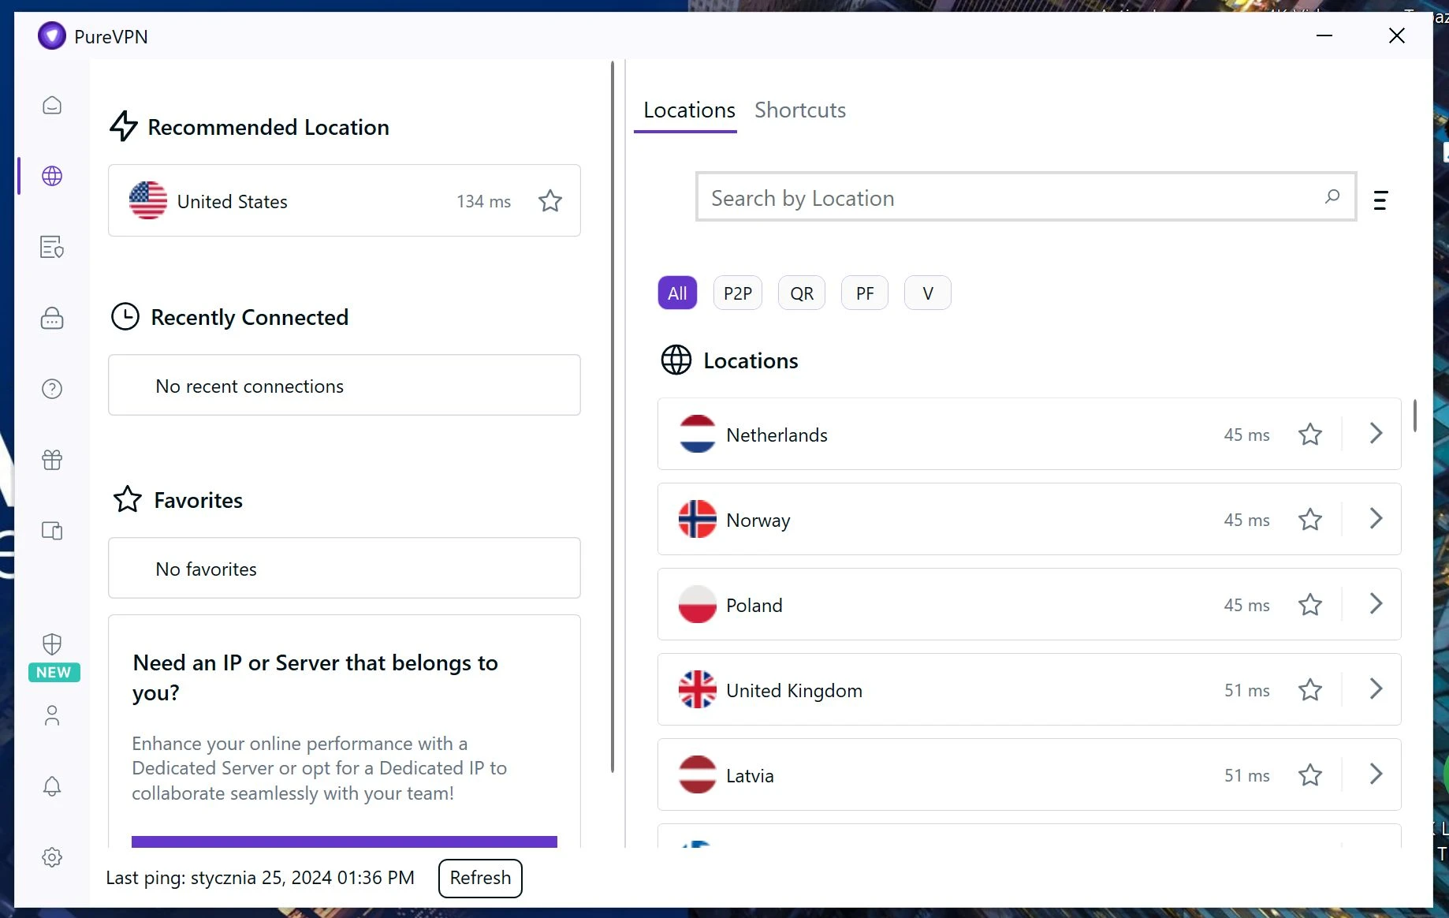The image size is (1449, 918).
Task: Click the Netherlands flag icon
Action: (x=698, y=434)
